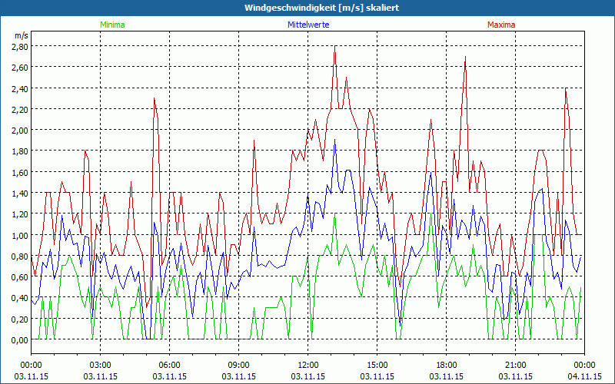Viewport: 615px width, 384px height.
Task: Click the y-axis value 0,20
Action: pos(20,319)
